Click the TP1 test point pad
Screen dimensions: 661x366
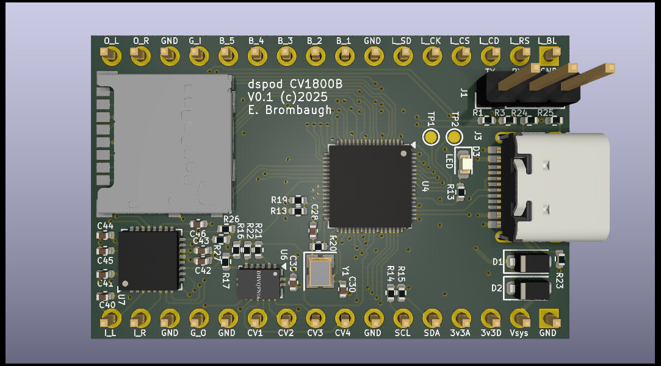click(x=431, y=137)
